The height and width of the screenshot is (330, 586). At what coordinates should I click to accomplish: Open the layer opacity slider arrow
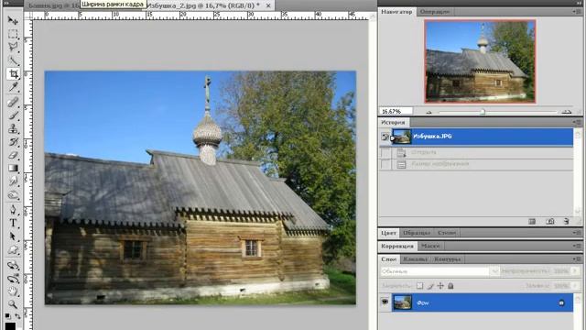point(575,271)
